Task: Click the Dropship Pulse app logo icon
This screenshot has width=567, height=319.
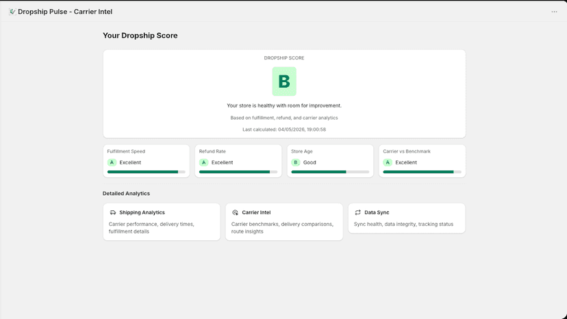Action: click(x=12, y=12)
